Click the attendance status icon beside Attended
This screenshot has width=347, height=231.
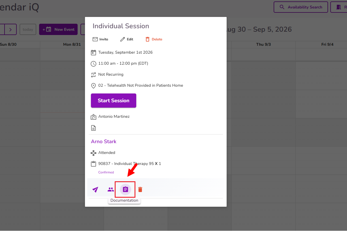[93, 153]
